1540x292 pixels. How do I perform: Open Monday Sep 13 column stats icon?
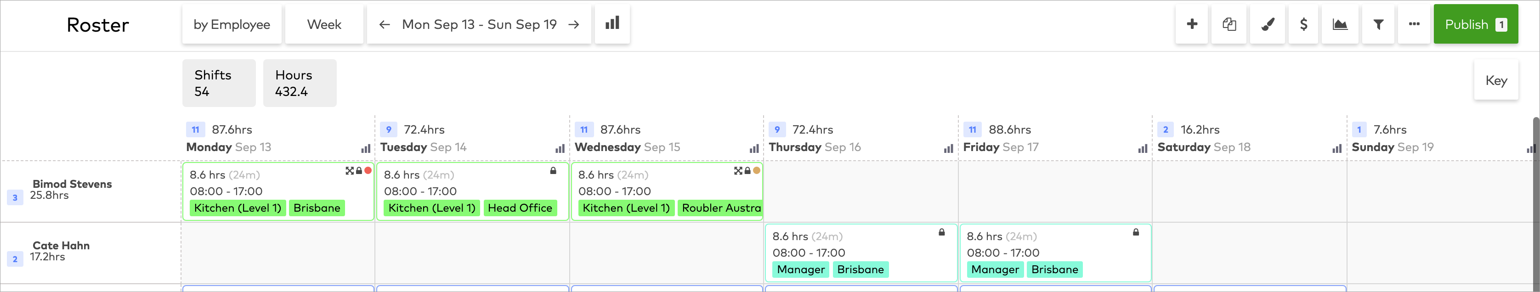[365, 149]
